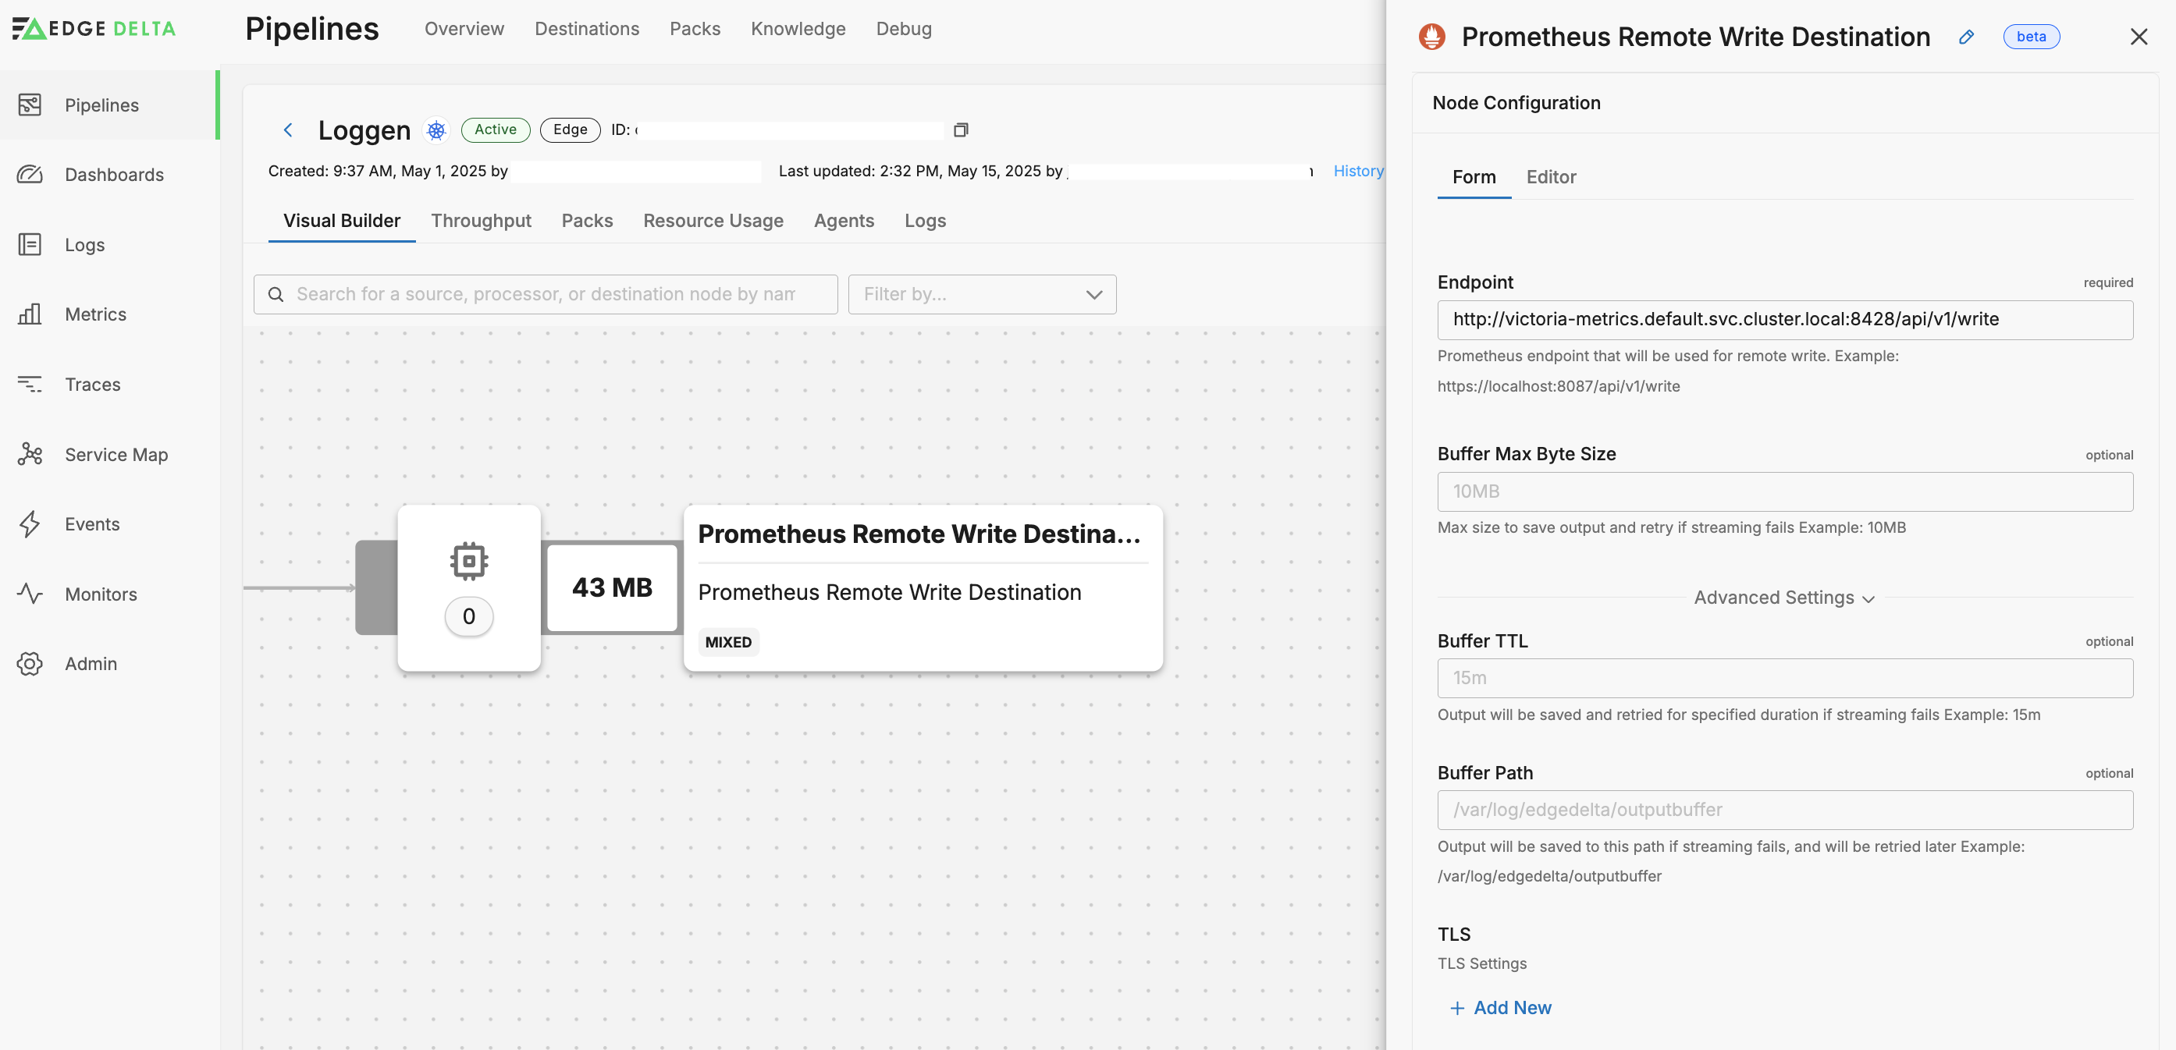Select the pipeline Packs tab
The image size is (2176, 1050).
coord(587,220)
